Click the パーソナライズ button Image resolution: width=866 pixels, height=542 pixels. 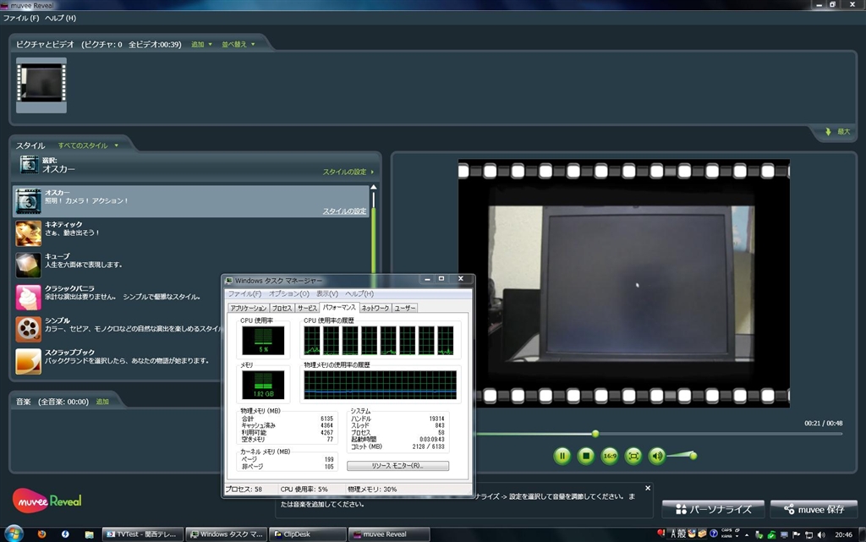(713, 509)
